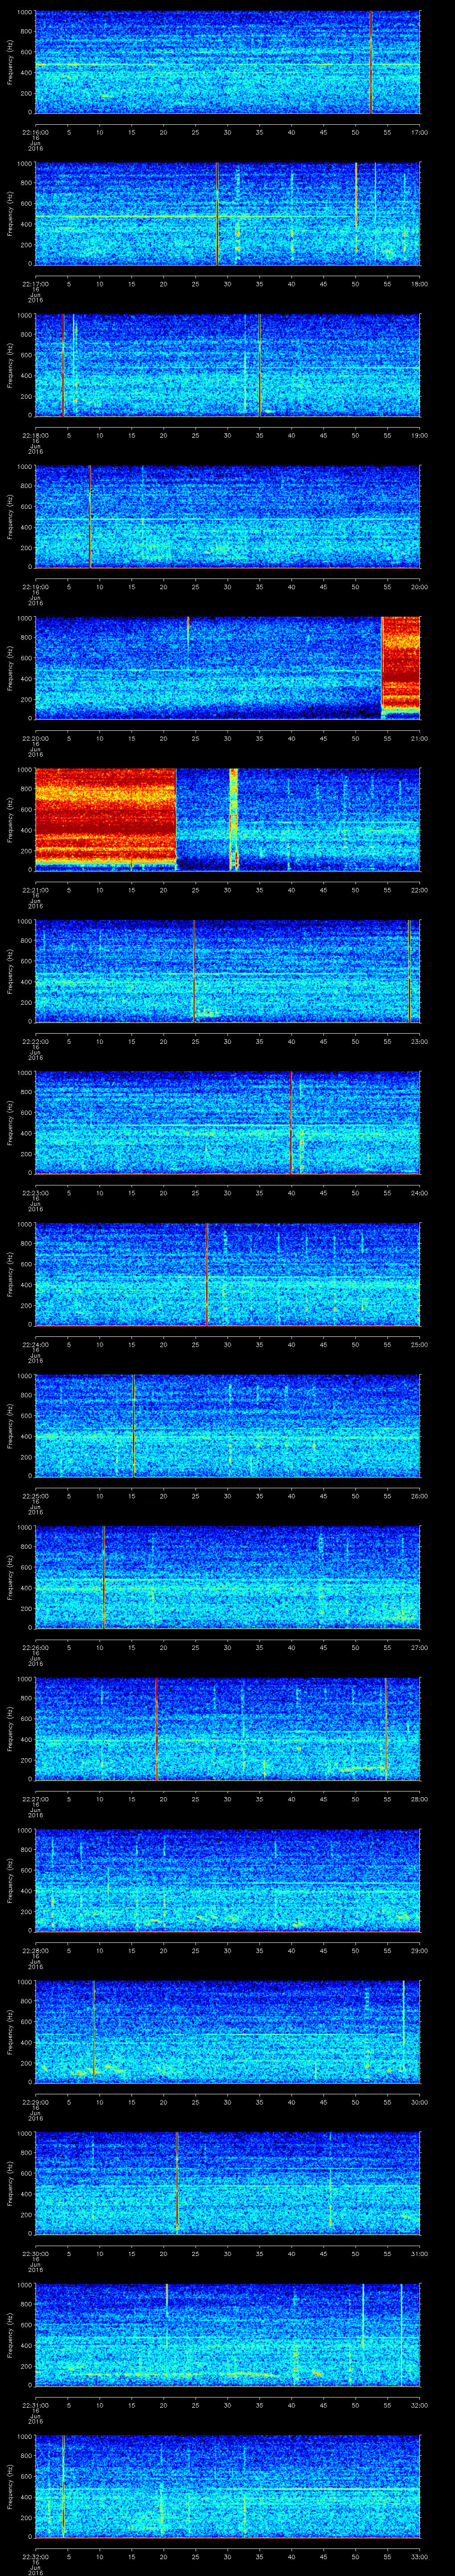Select the '22:19:00' start time label

point(35,586)
